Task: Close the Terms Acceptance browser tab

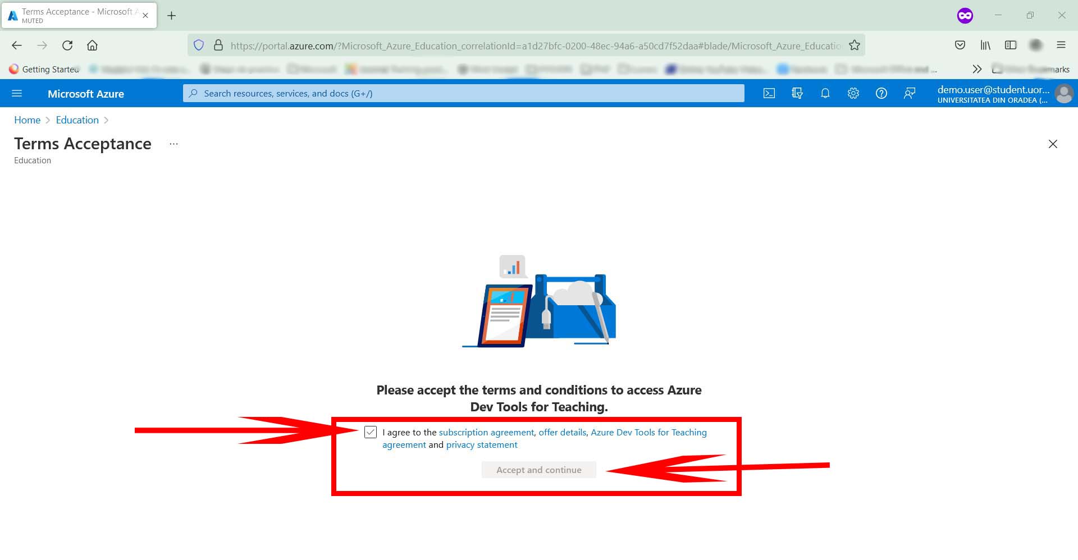Action: (x=145, y=16)
